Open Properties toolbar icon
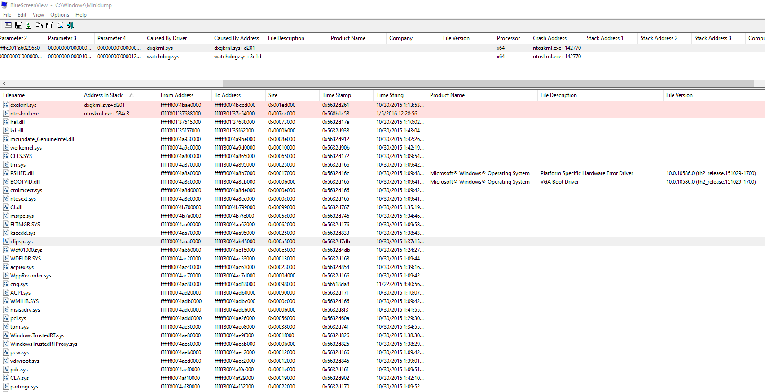The image size is (765, 392). click(49, 25)
